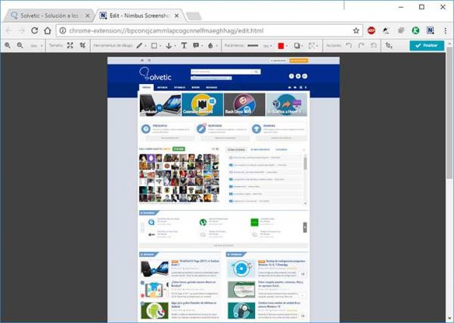Select the crop tool icon
The image size is (454, 323).
[x=82, y=45]
